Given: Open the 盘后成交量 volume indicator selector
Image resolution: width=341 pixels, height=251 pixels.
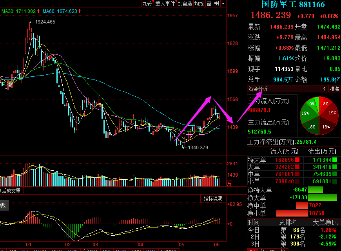Looking at the screenshot, I should [11, 191].
